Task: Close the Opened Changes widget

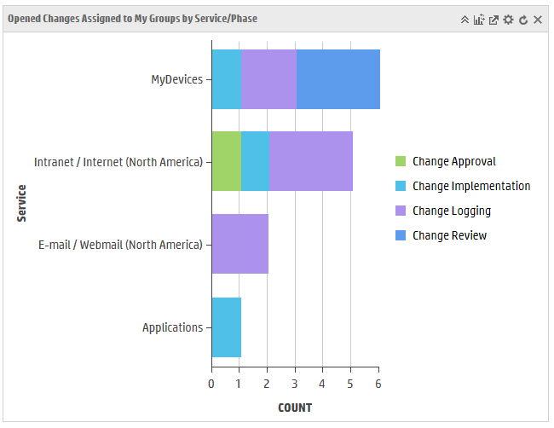Action: pos(538,20)
